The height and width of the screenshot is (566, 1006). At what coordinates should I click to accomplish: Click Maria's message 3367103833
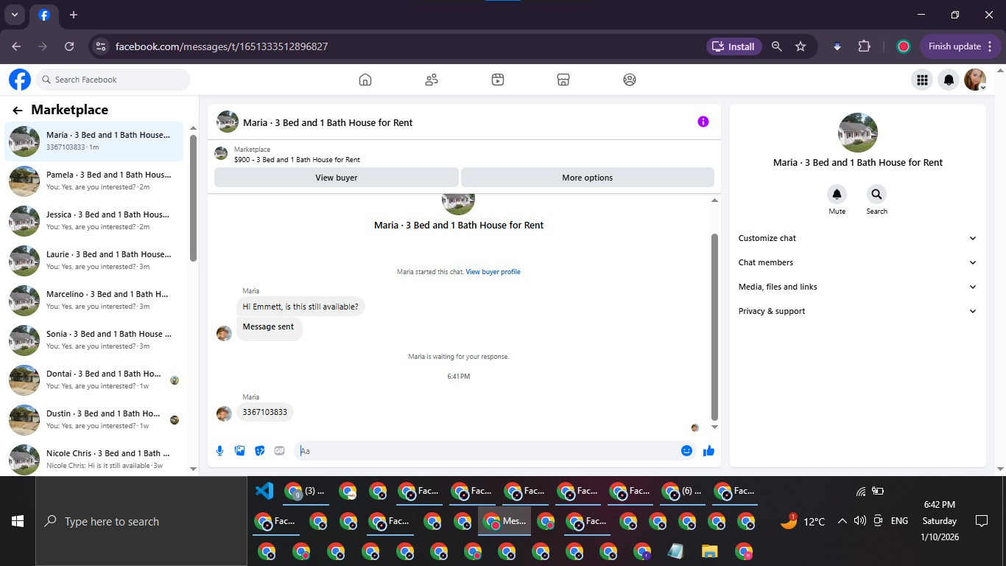tap(264, 412)
